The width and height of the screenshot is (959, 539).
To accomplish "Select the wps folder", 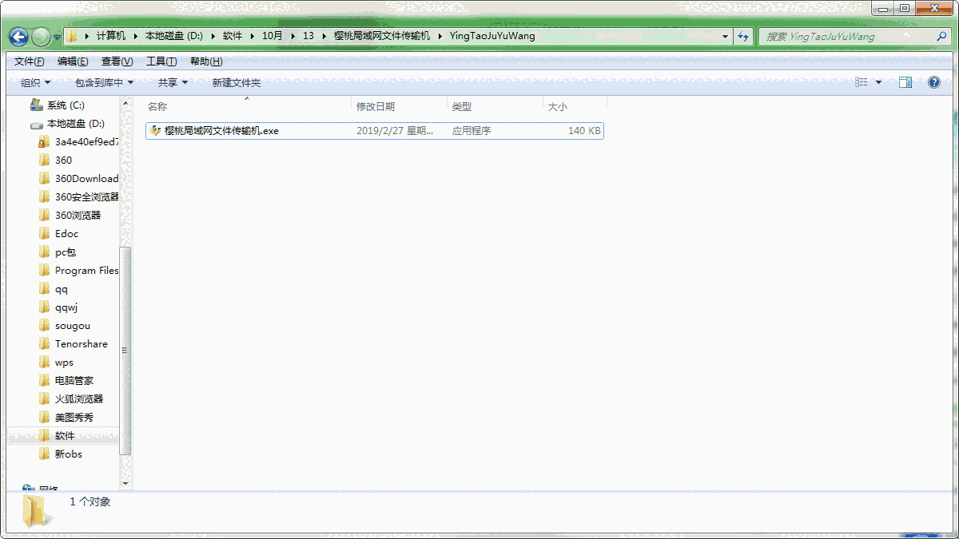I will pos(64,363).
